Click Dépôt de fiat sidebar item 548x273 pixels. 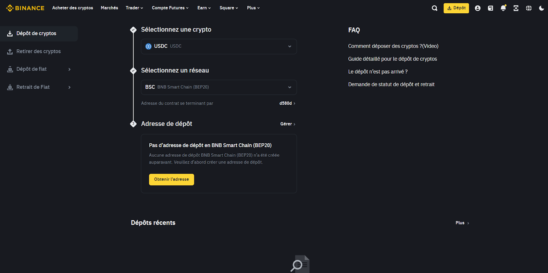pos(39,69)
